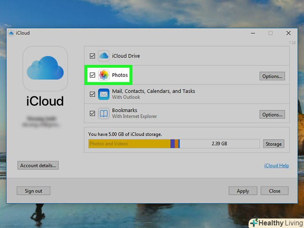Toggle Mail, Contacts, Calendars, and Tasks checkbox
The height and width of the screenshot is (228, 304).
92,94
